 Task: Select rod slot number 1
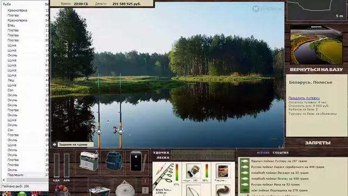click(x=145, y=181)
